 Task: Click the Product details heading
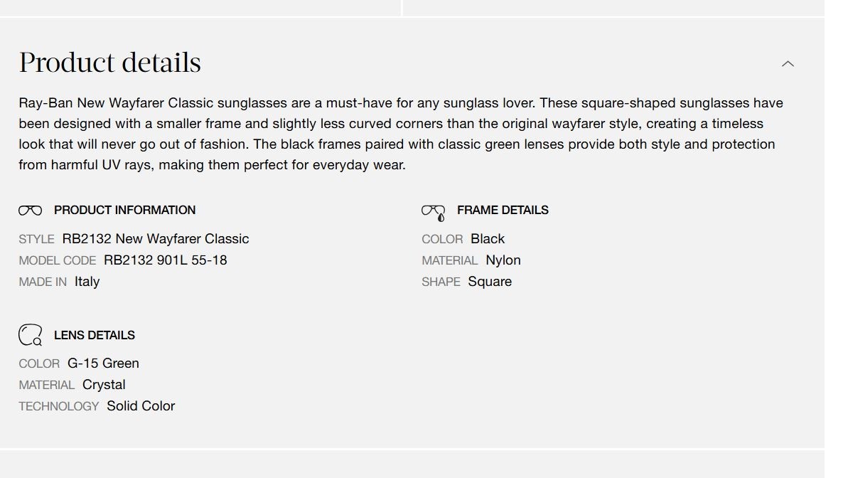click(x=110, y=63)
